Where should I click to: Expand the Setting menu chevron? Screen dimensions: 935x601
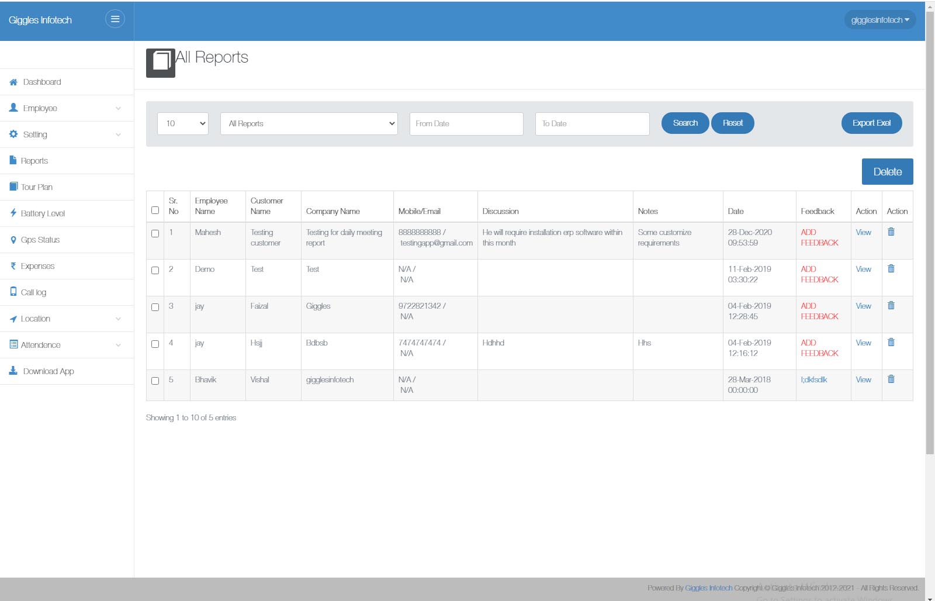tap(118, 134)
